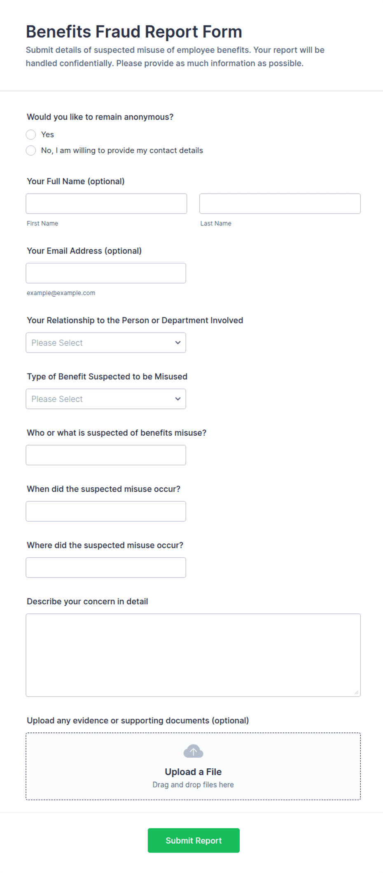Expand the Type of Benefit dropdown
This screenshot has width=383, height=873.
(106, 399)
